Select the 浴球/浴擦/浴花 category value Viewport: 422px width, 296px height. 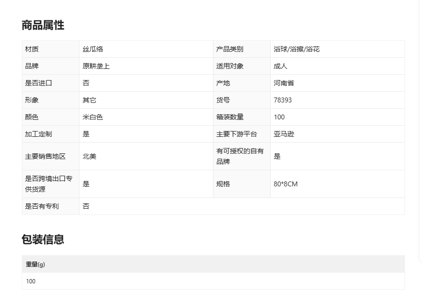tap(296, 49)
